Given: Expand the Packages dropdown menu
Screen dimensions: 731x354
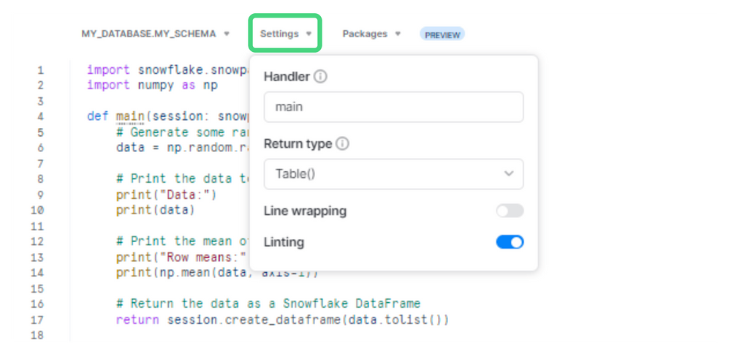Looking at the screenshot, I should [371, 34].
